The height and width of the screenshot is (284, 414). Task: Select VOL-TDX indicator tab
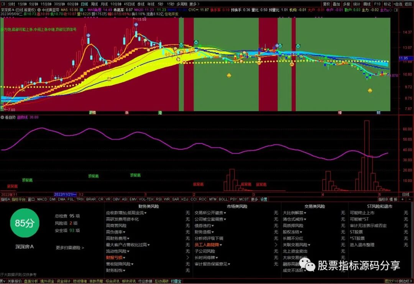click(146, 199)
